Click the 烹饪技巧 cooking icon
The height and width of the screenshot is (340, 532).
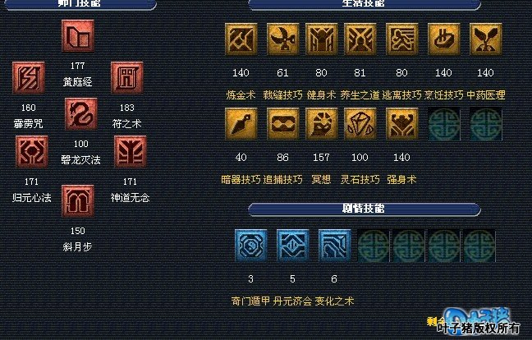click(444, 39)
